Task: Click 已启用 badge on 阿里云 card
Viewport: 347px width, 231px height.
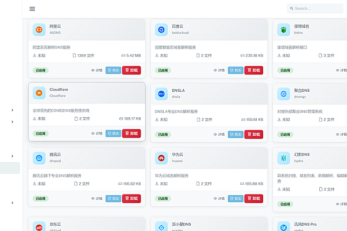Action: (x=40, y=70)
